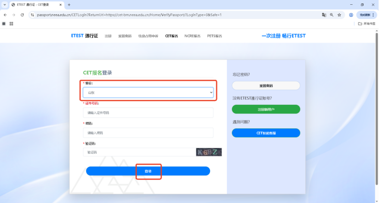Screen dimensions: 379x203
Task: Click the blue 登录 login button
Action: 148,171
